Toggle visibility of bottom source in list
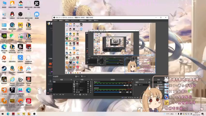206x116 pixels. tap(88, 92)
